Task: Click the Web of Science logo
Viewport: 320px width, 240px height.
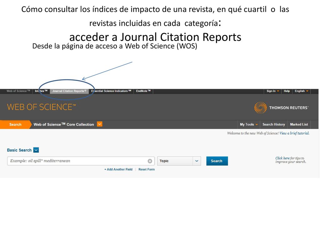Action: tap(42, 107)
